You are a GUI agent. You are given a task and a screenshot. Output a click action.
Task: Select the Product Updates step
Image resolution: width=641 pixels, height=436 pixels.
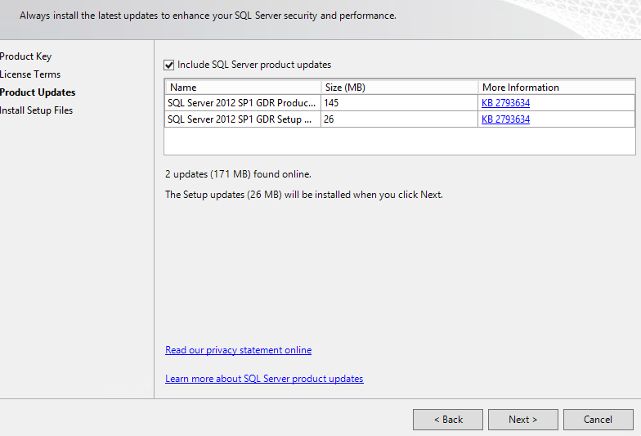[38, 92]
